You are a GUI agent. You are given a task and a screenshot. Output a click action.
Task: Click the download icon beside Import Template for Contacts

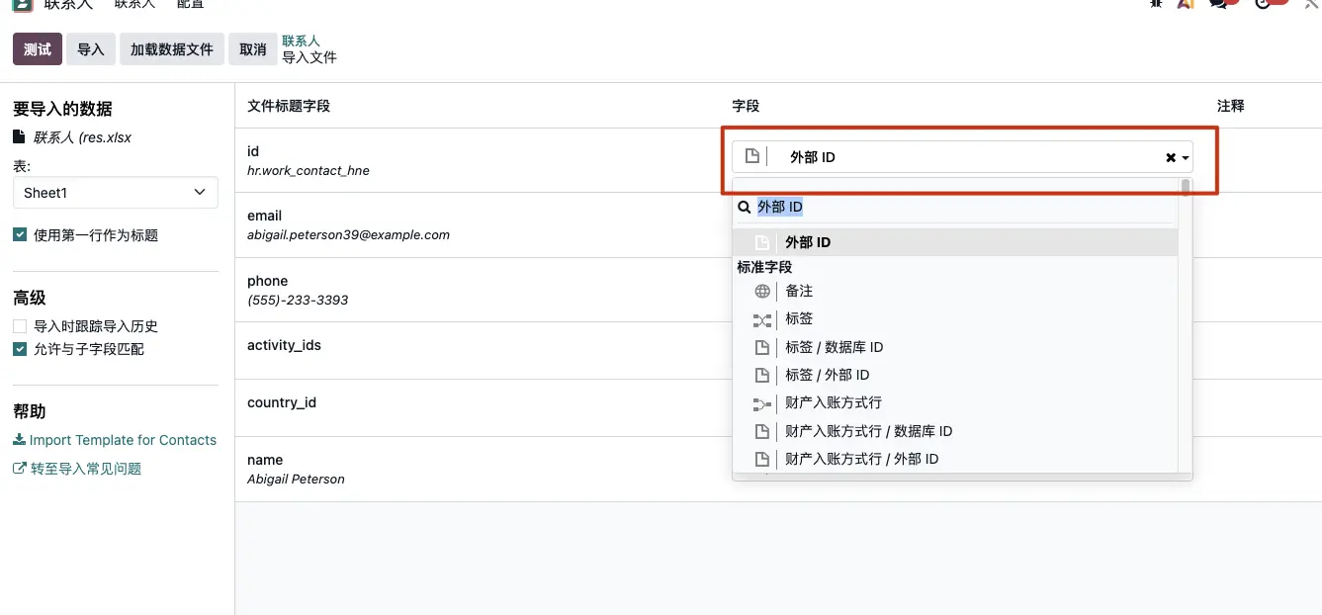click(x=19, y=440)
